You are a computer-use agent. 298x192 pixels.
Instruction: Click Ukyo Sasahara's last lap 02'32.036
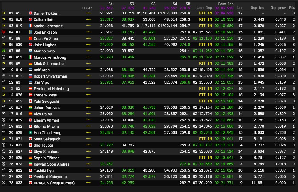202,151
